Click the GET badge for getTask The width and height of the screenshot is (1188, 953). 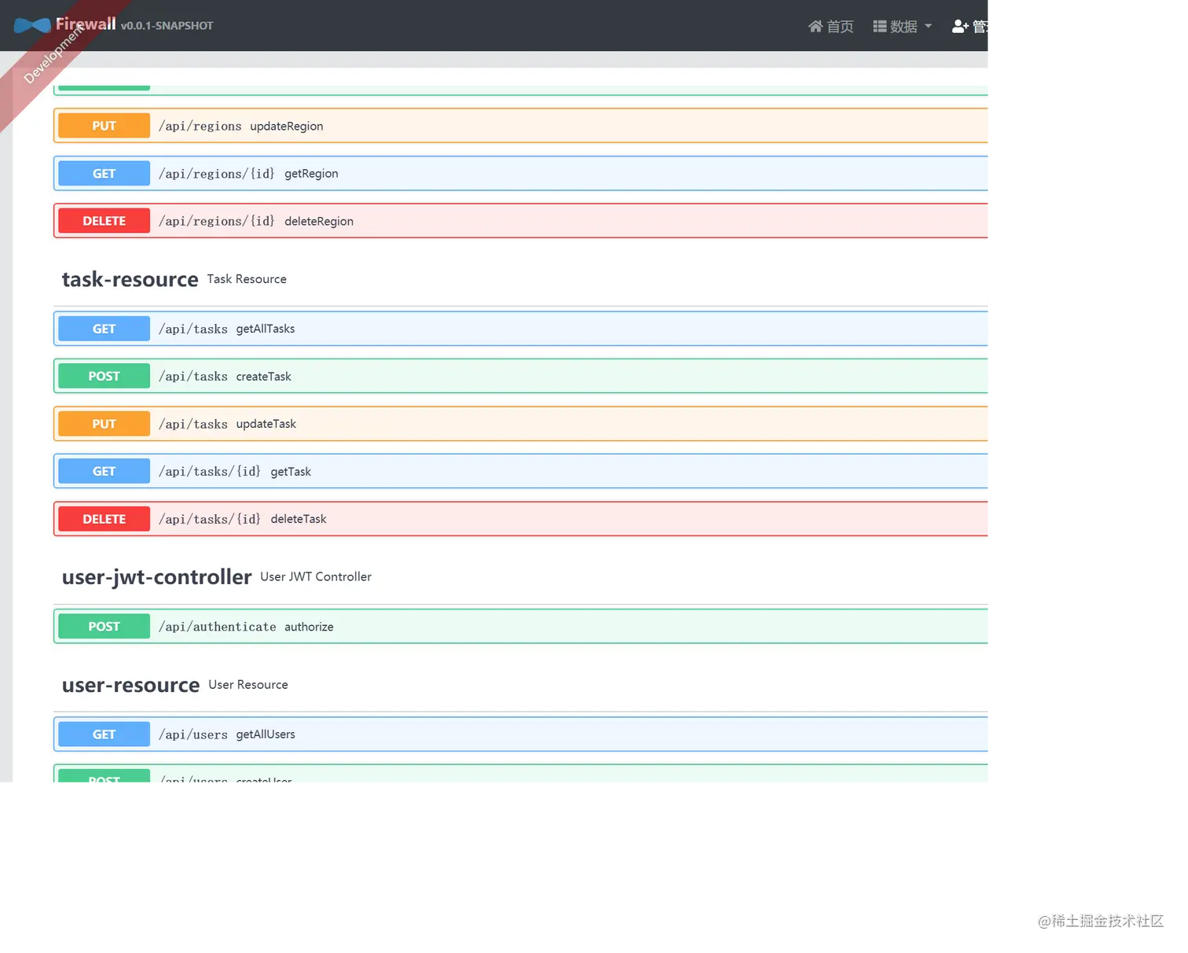(x=104, y=472)
